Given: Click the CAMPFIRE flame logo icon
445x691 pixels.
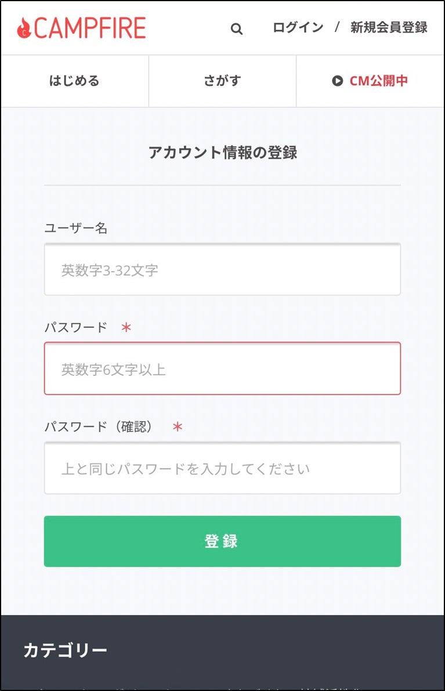Looking at the screenshot, I should pyautogui.click(x=24, y=28).
